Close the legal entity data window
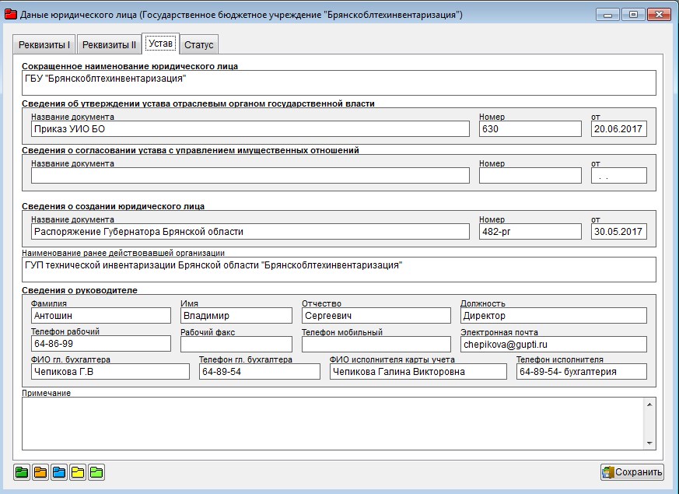Viewport: 679px width, 494px height. coord(659,14)
